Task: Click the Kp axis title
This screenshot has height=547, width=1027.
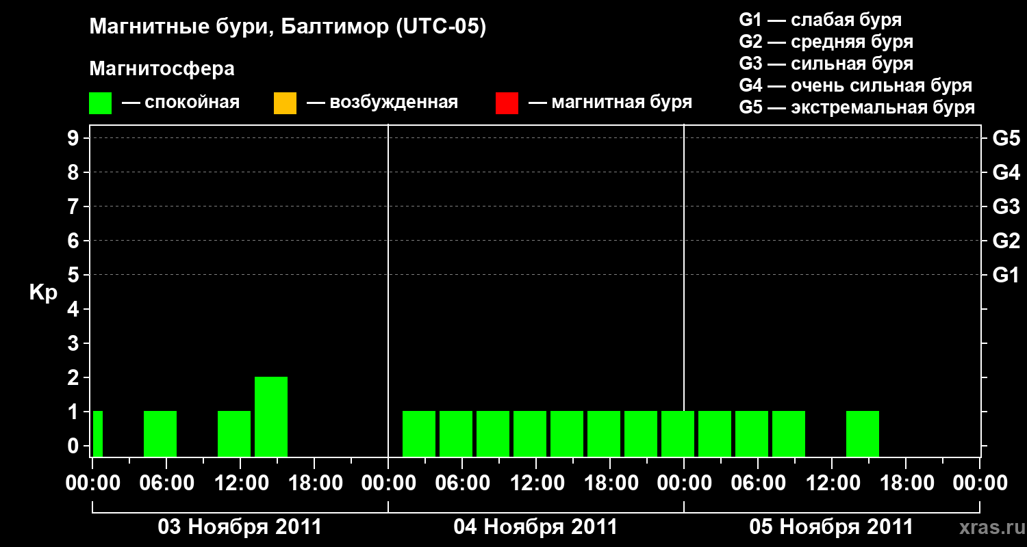Action: pos(43,293)
